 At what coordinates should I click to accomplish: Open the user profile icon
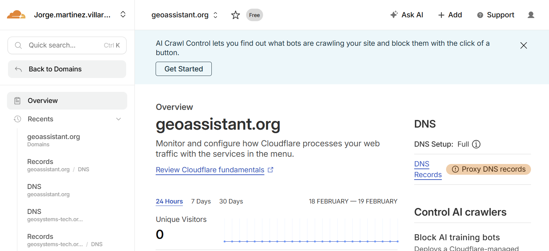point(531,15)
